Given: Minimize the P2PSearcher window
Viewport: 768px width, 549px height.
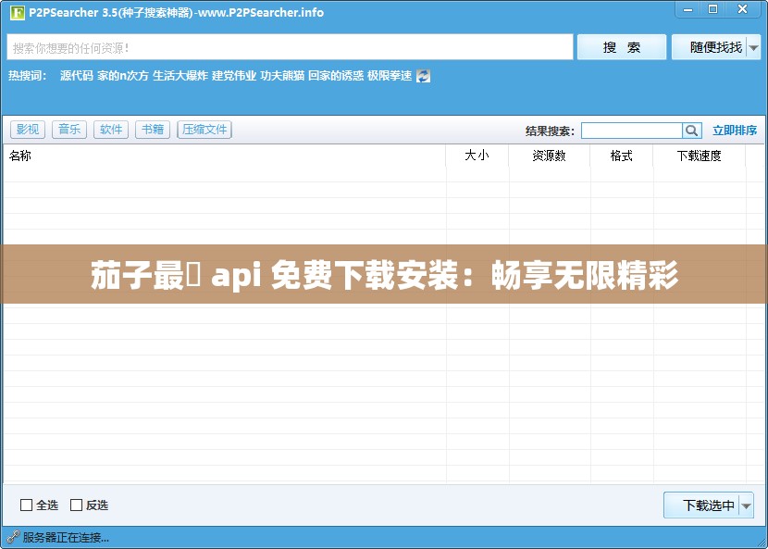Looking at the screenshot, I should pyautogui.click(x=687, y=9).
